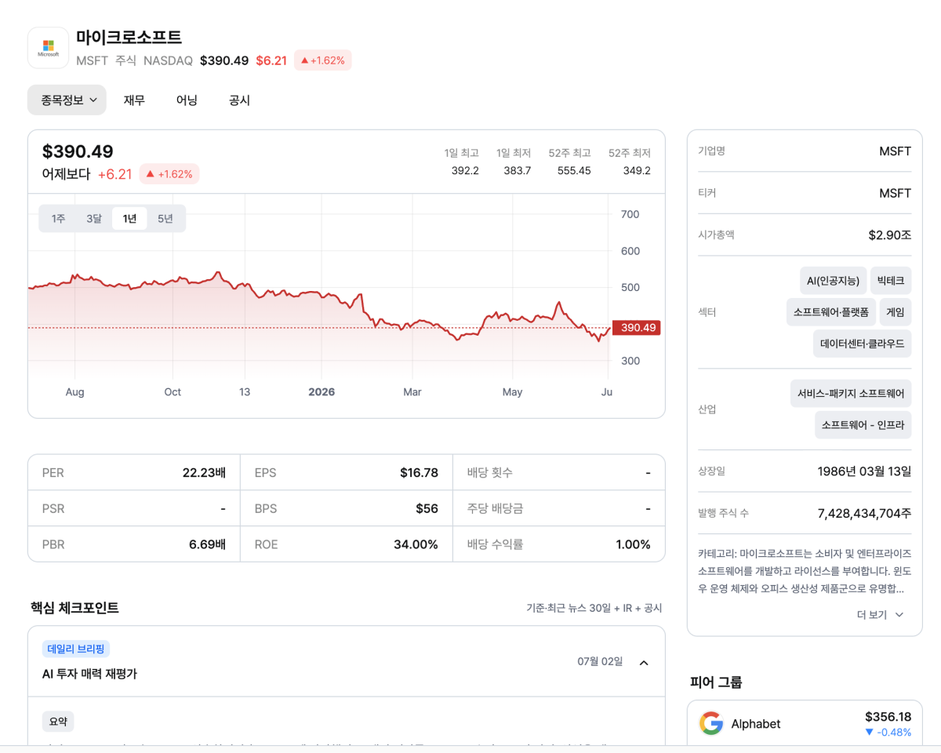The width and height of the screenshot is (941, 753).
Task: Select the 1년 chart range
Action: coord(129,219)
